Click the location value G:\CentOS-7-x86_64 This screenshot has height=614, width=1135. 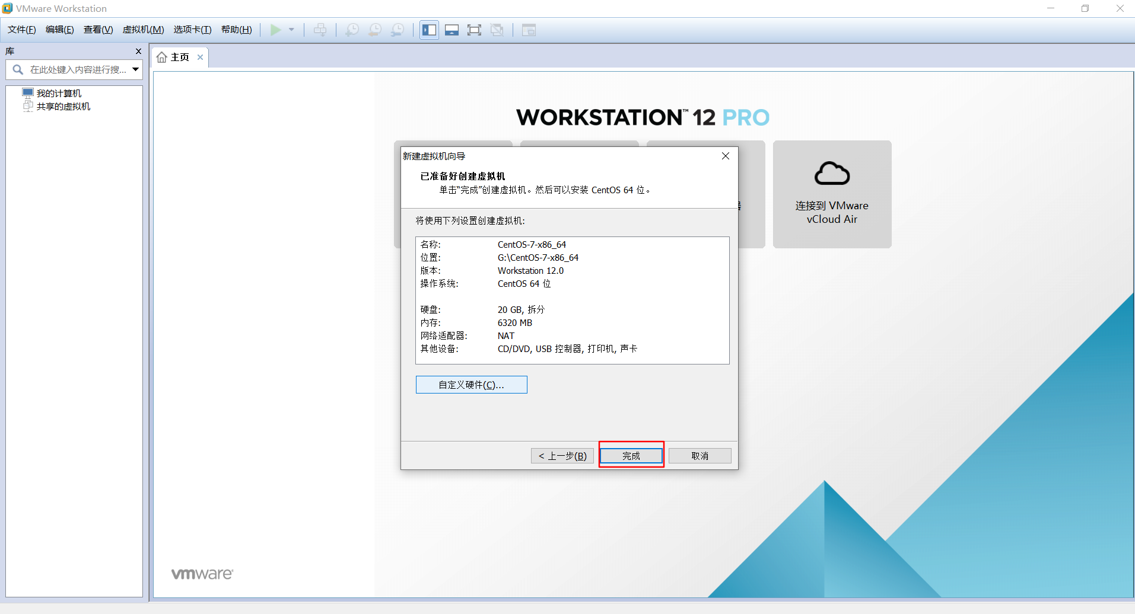coord(538,258)
